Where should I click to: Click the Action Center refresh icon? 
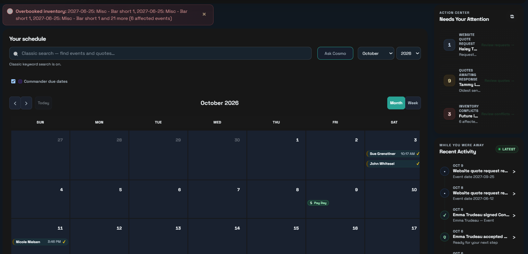tap(512, 16)
